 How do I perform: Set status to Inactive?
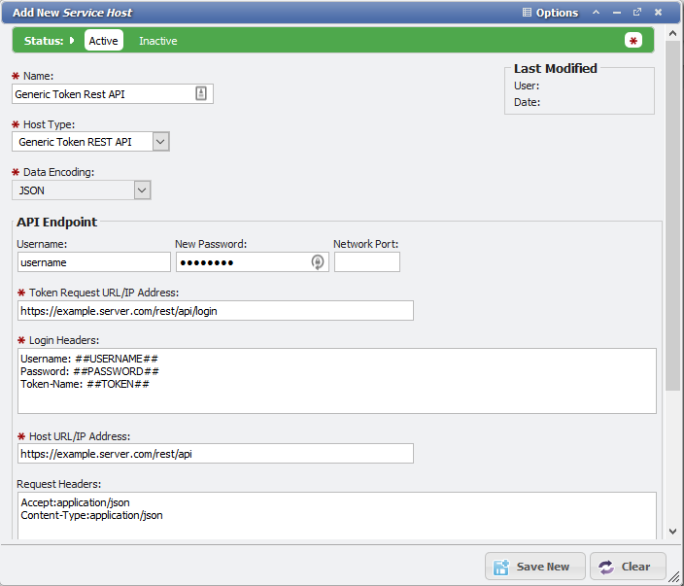(x=157, y=41)
